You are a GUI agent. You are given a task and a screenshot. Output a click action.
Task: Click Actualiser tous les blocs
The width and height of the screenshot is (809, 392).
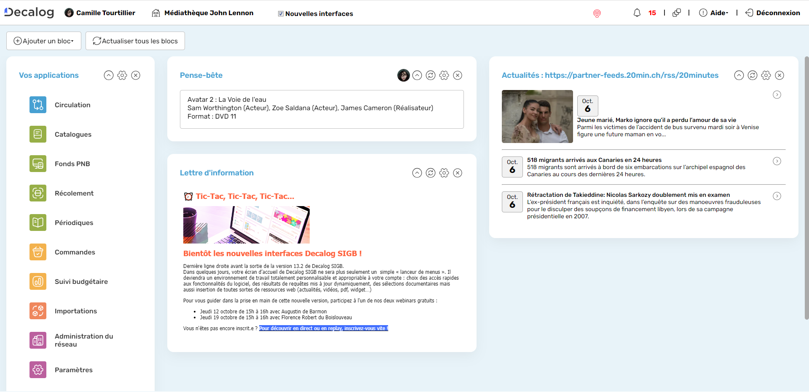coord(134,41)
